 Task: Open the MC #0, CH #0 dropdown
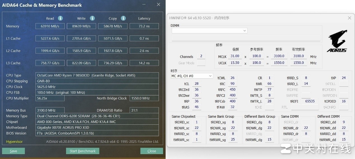[192, 76]
